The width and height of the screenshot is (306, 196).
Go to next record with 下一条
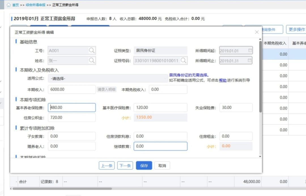pos(125,166)
